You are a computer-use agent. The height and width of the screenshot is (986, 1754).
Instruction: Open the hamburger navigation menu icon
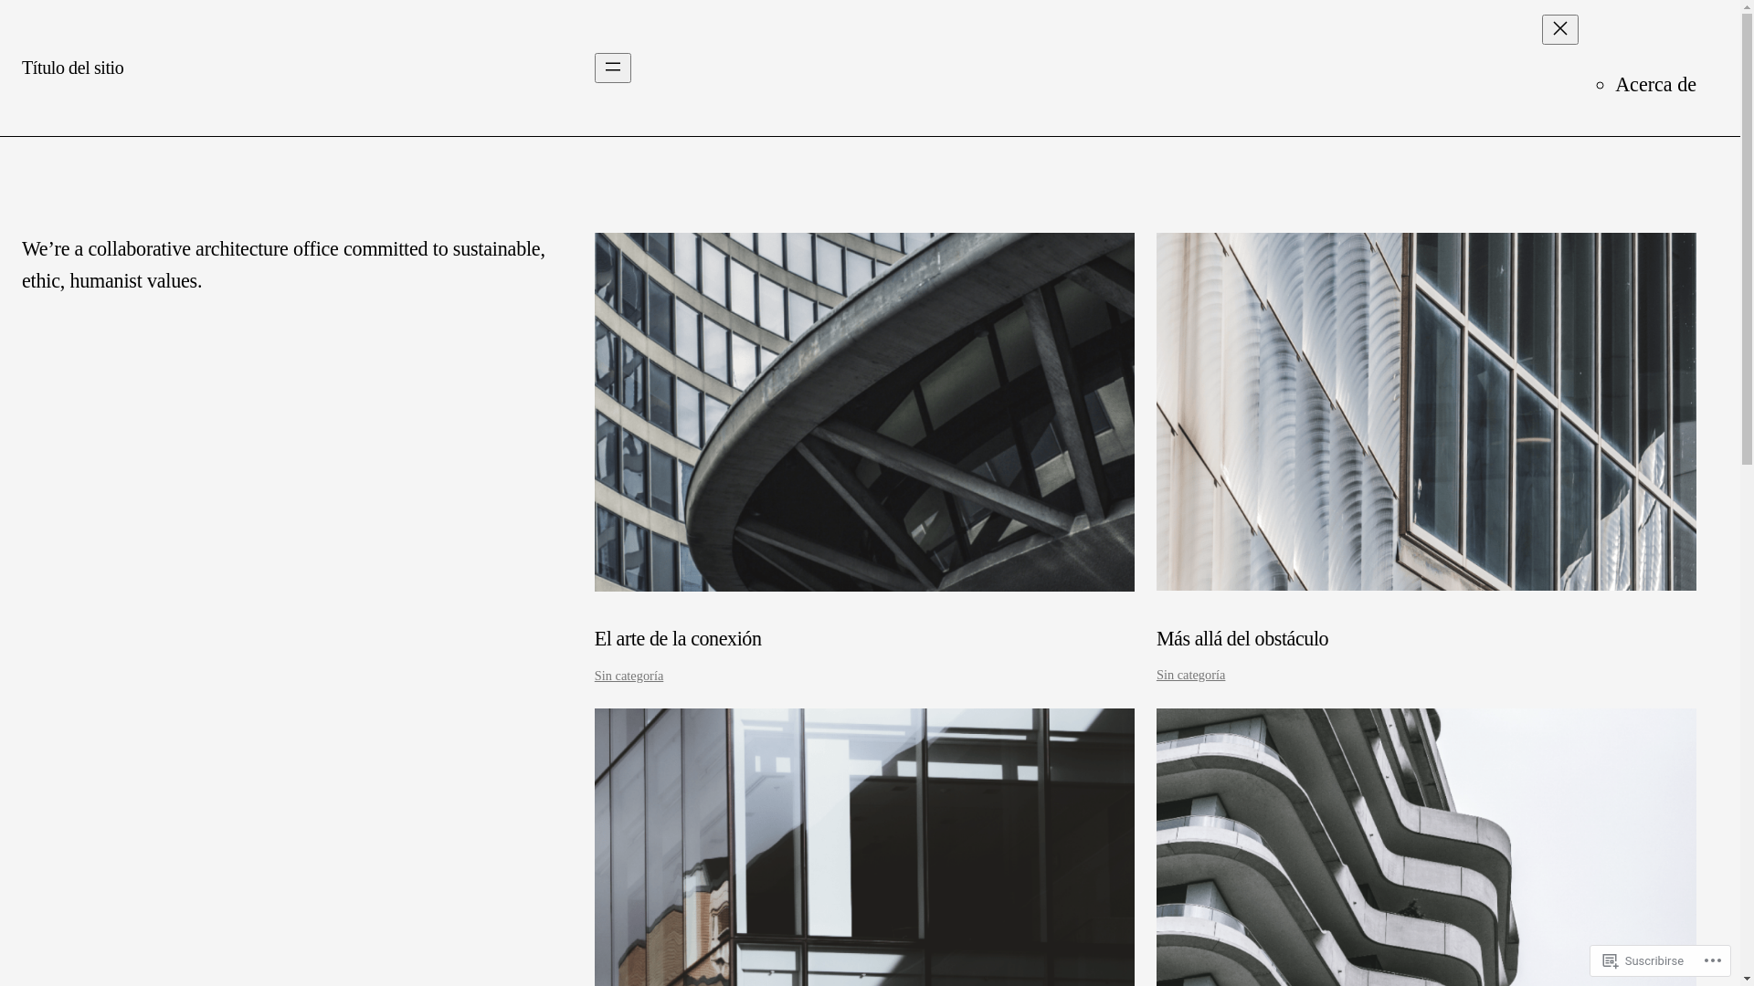coord(612,68)
